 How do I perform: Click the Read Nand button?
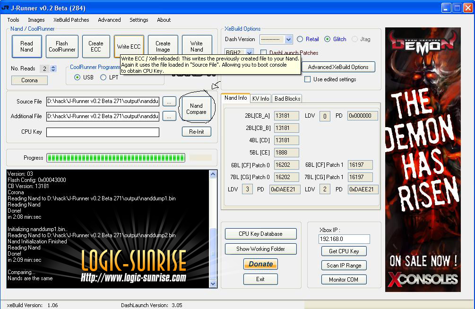[x=26, y=46]
